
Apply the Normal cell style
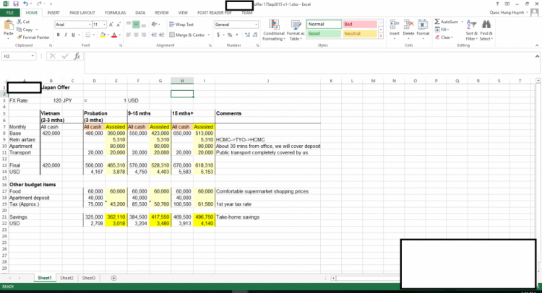(324, 24)
